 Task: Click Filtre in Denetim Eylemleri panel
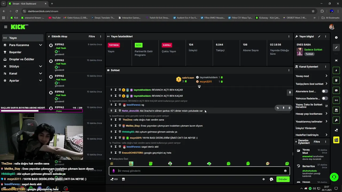tap(317, 142)
